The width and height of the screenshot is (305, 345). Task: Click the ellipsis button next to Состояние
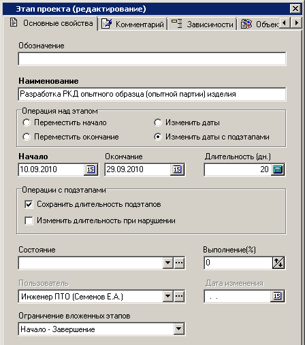coord(179,263)
